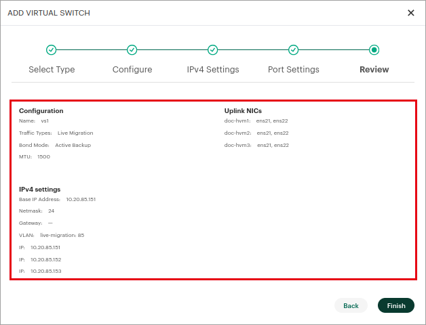The image size is (426, 325).
Task: Click the IPv4 Settings step checkmark icon
Action: coord(213,50)
